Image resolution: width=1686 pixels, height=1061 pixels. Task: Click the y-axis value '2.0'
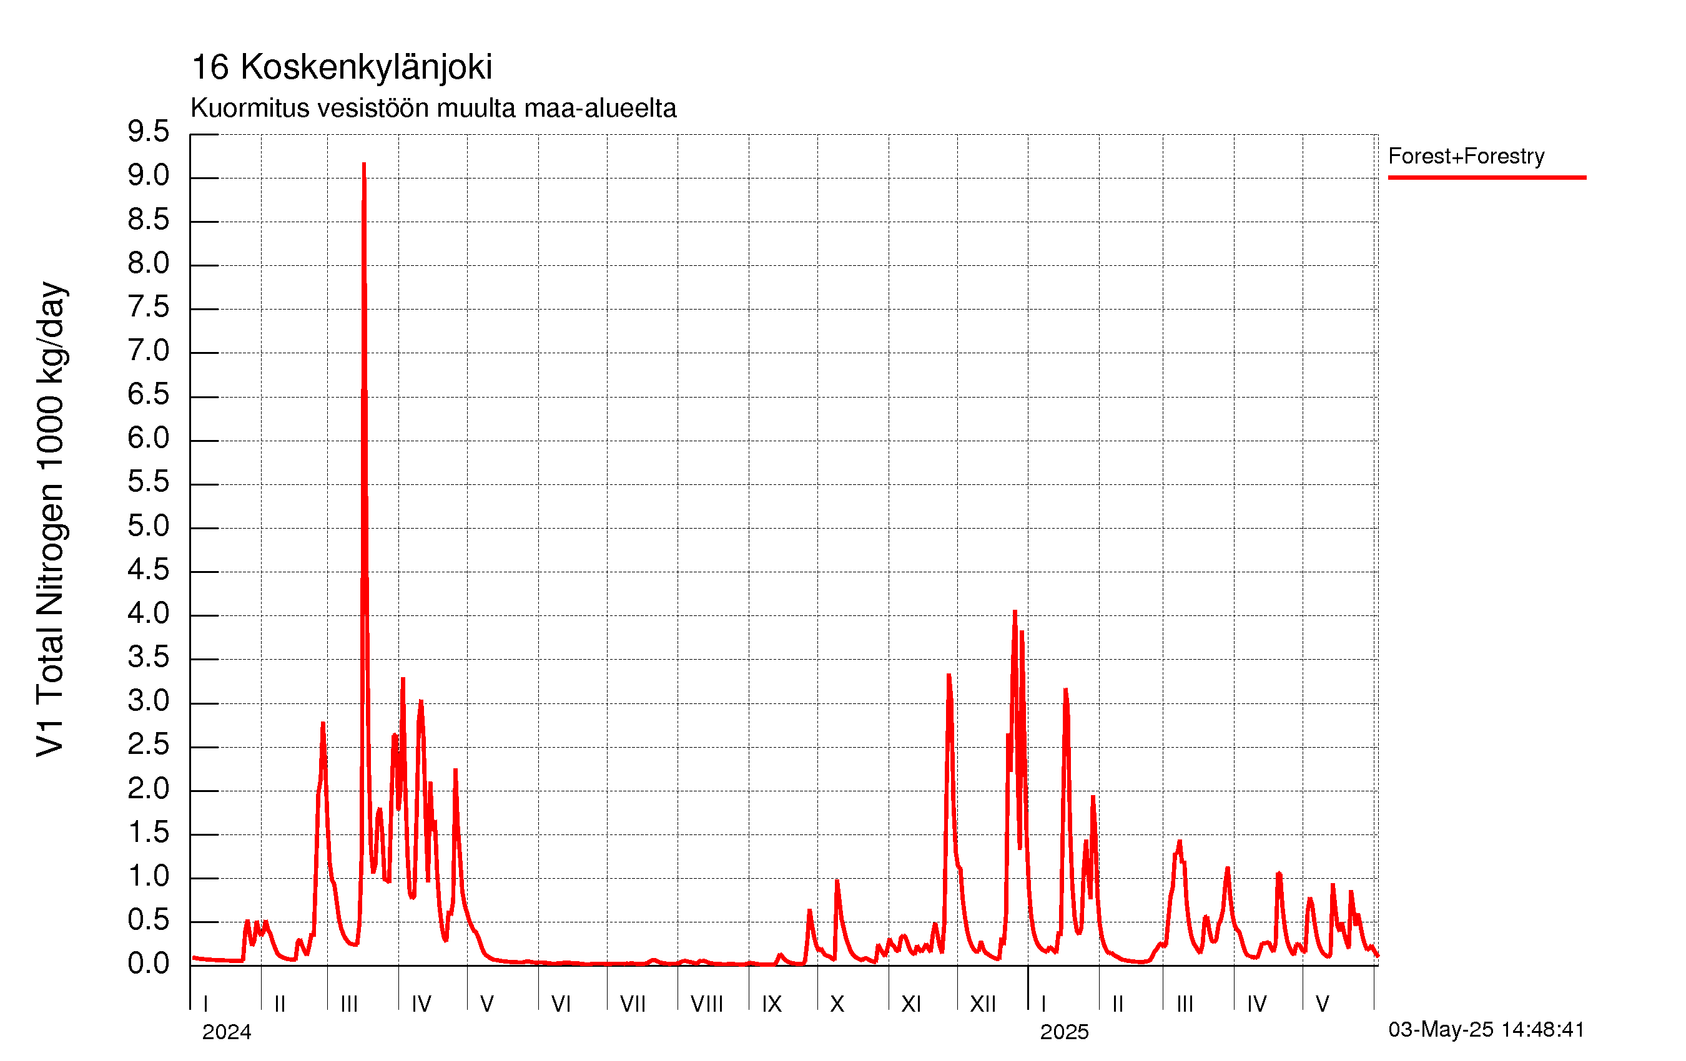(x=149, y=789)
